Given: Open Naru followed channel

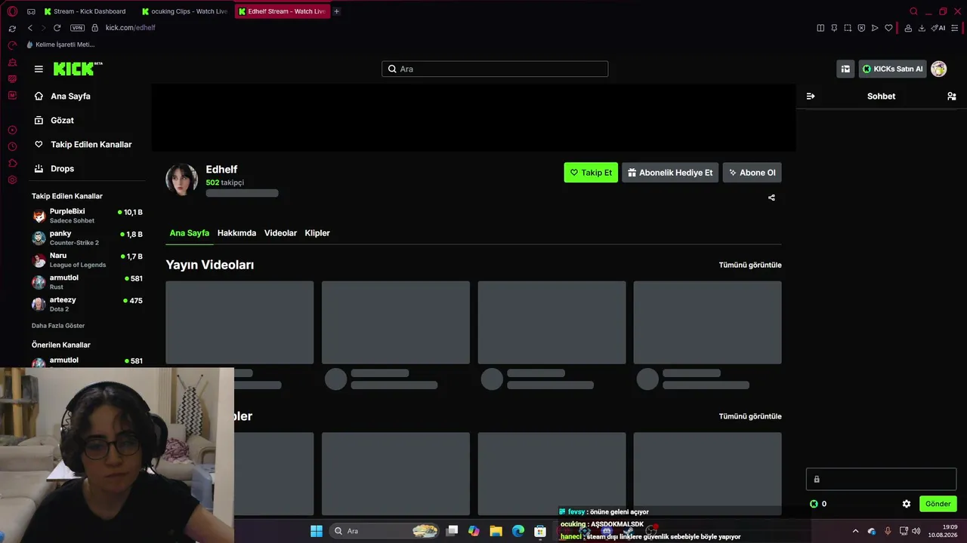Looking at the screenshot, I should pyautogui.click(x=87, y=260).
